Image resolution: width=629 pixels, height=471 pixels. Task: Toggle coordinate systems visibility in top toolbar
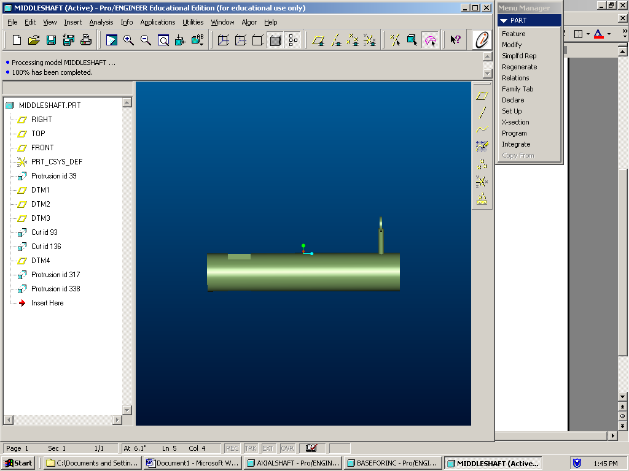click(x=370, y=40)
